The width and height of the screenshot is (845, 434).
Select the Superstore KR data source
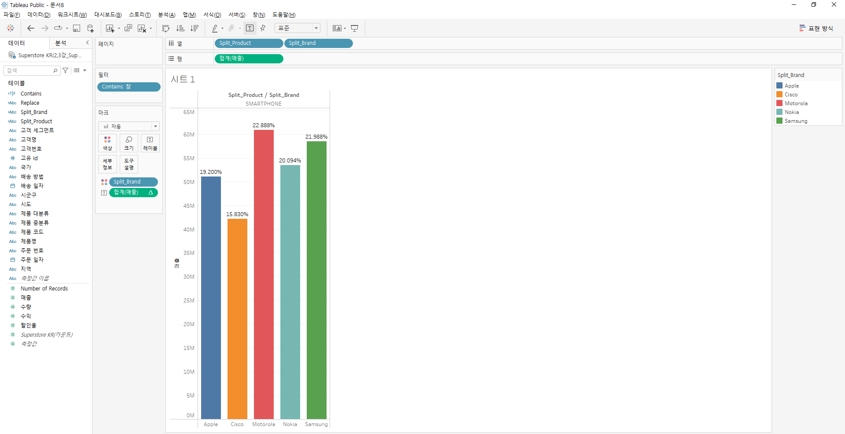tap(46, 55)
